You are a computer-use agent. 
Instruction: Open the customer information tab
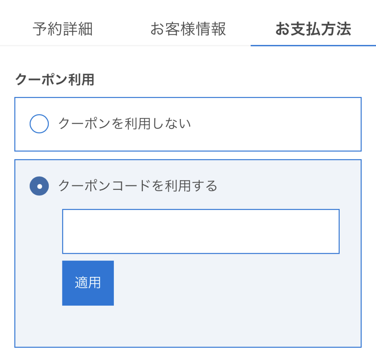[188, 29]
